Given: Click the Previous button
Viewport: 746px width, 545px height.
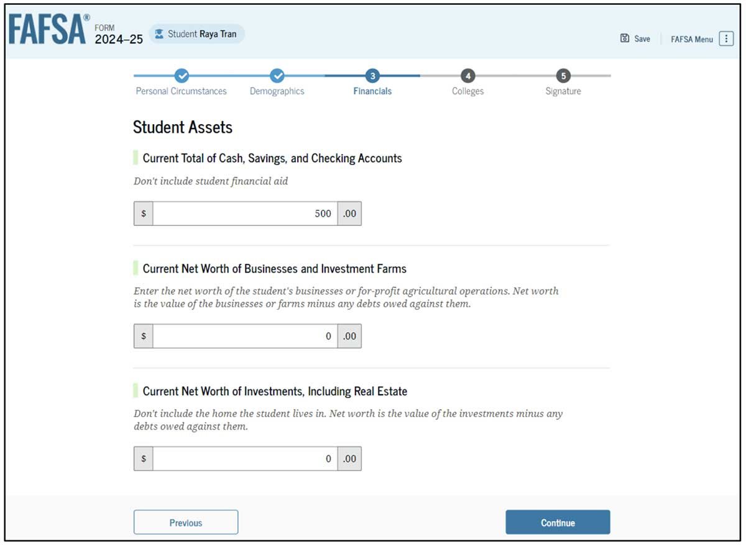Looking at the screenshot, I should (x=186, y=523).
